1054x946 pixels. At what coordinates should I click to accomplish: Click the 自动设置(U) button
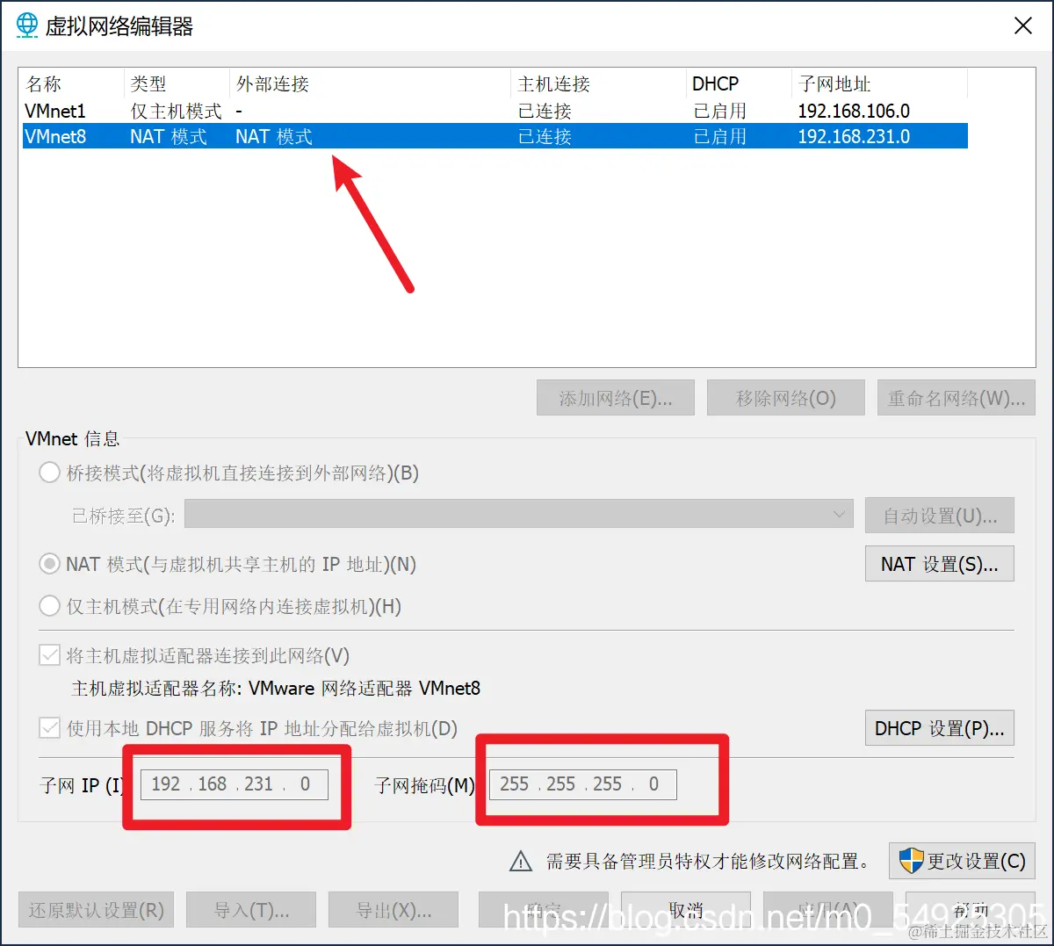[x=940, y=516]
